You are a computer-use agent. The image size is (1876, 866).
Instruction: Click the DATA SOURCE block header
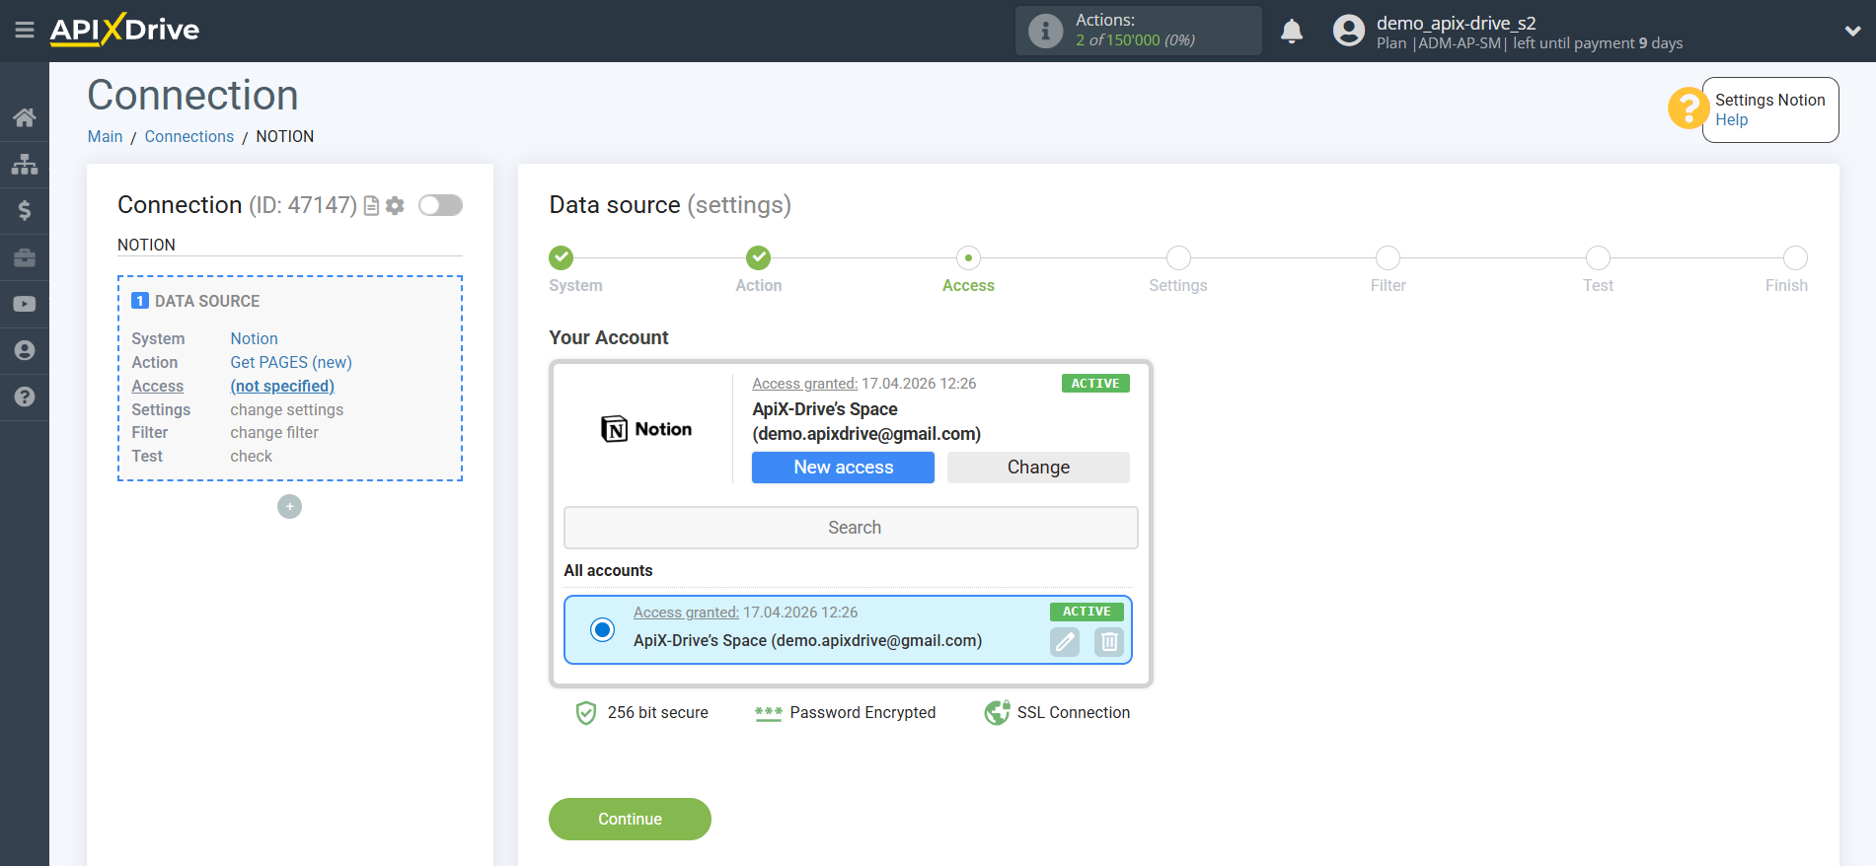(x=207, y=301)
